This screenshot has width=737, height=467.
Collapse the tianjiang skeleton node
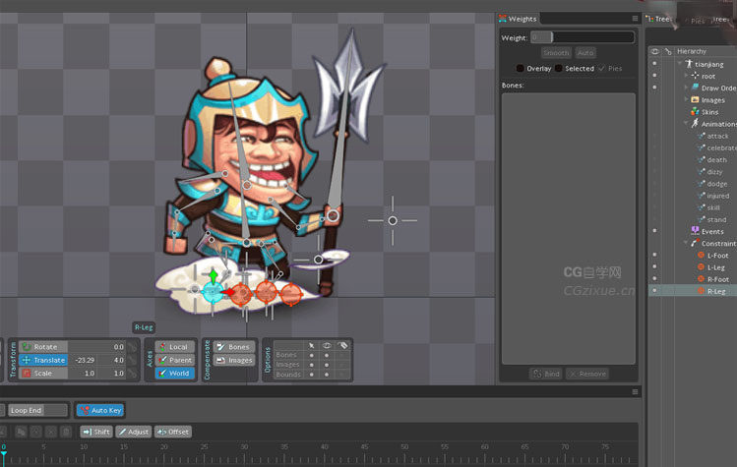coord(680,64)
